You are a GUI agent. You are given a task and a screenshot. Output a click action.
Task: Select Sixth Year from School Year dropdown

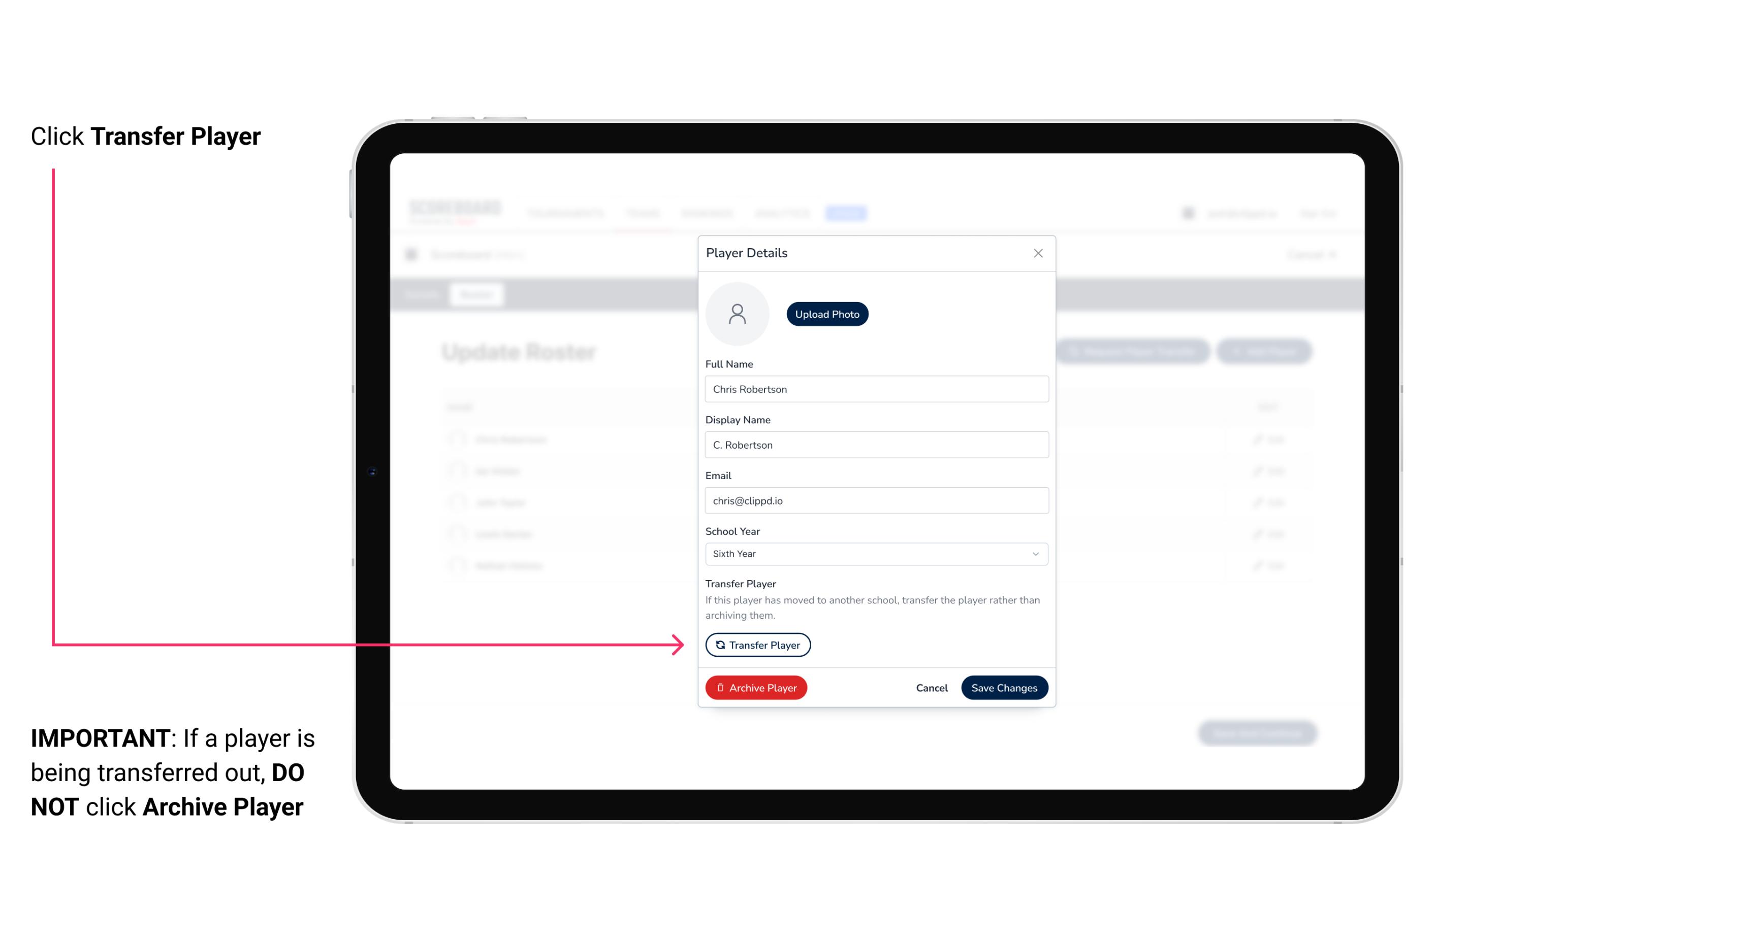(875, 553)
